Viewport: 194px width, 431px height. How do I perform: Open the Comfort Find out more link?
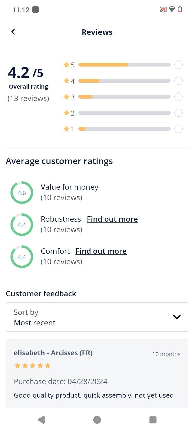(x=101, y=251)
